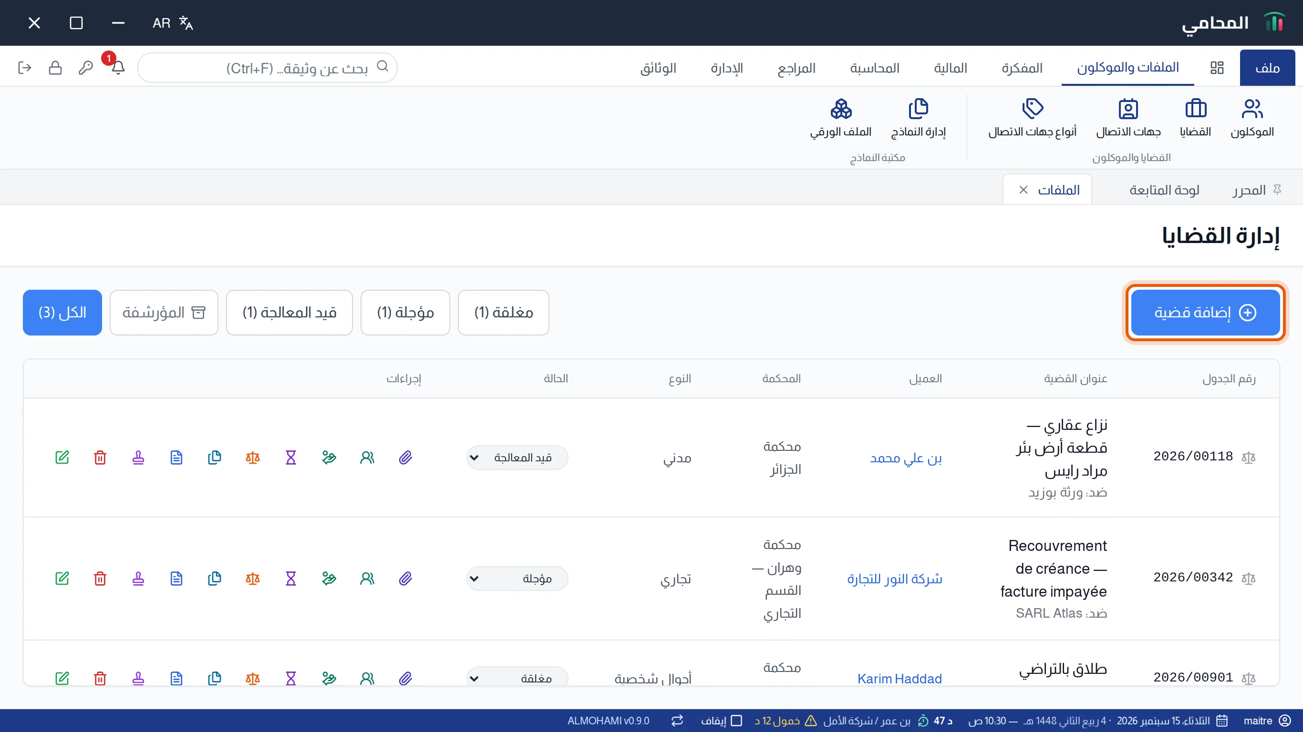The height and width of the screenshot is (732, 1303).
Task: Open أنواع جهات الاتصال in the ribbon
Action: pos(1033,118)
